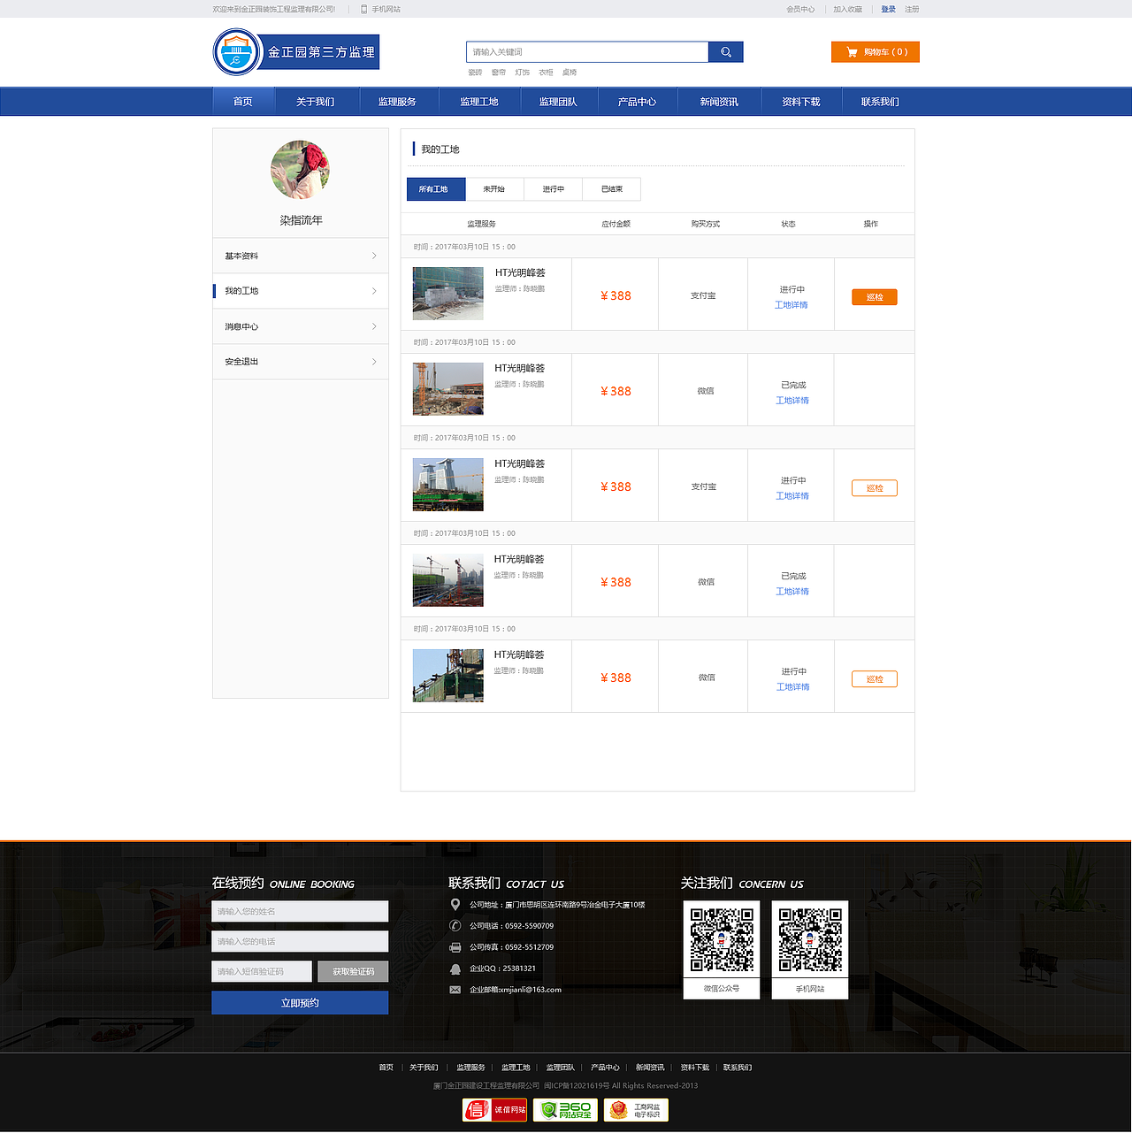Screen dimensions: 1132x1133
Task: Click the 桌椅 hot keyword
Action: [570, 73]
